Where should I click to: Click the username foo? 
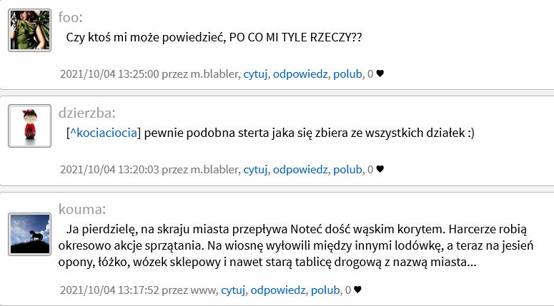[70, 17]
